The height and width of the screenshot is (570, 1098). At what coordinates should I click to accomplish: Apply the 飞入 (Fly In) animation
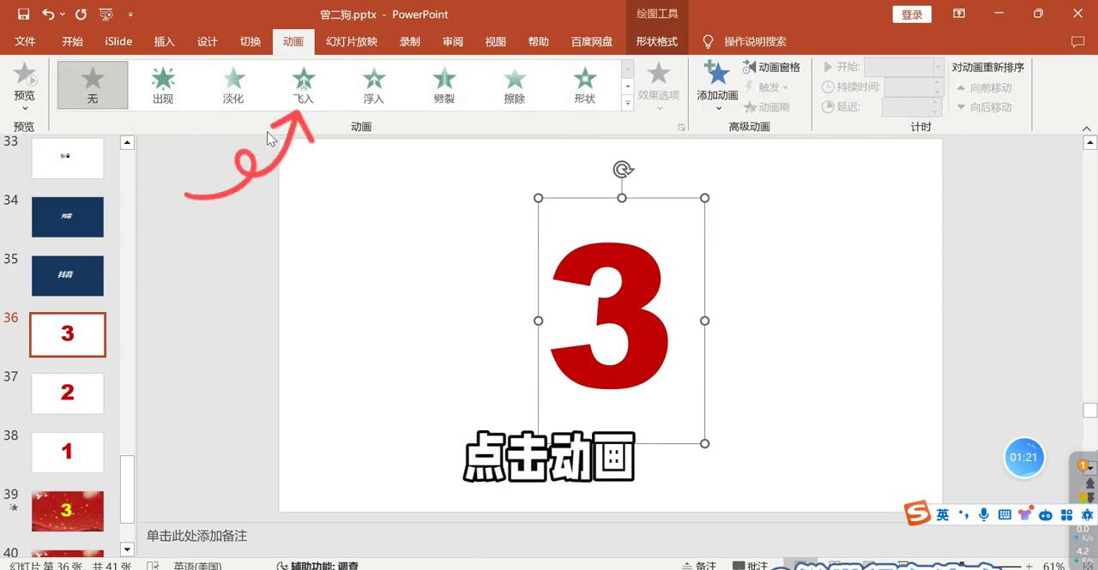[x=304, y=84]
